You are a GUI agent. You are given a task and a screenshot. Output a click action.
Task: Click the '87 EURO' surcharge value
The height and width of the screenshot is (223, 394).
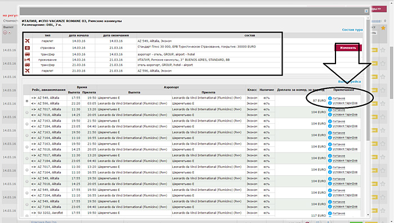tap(319, 101)
